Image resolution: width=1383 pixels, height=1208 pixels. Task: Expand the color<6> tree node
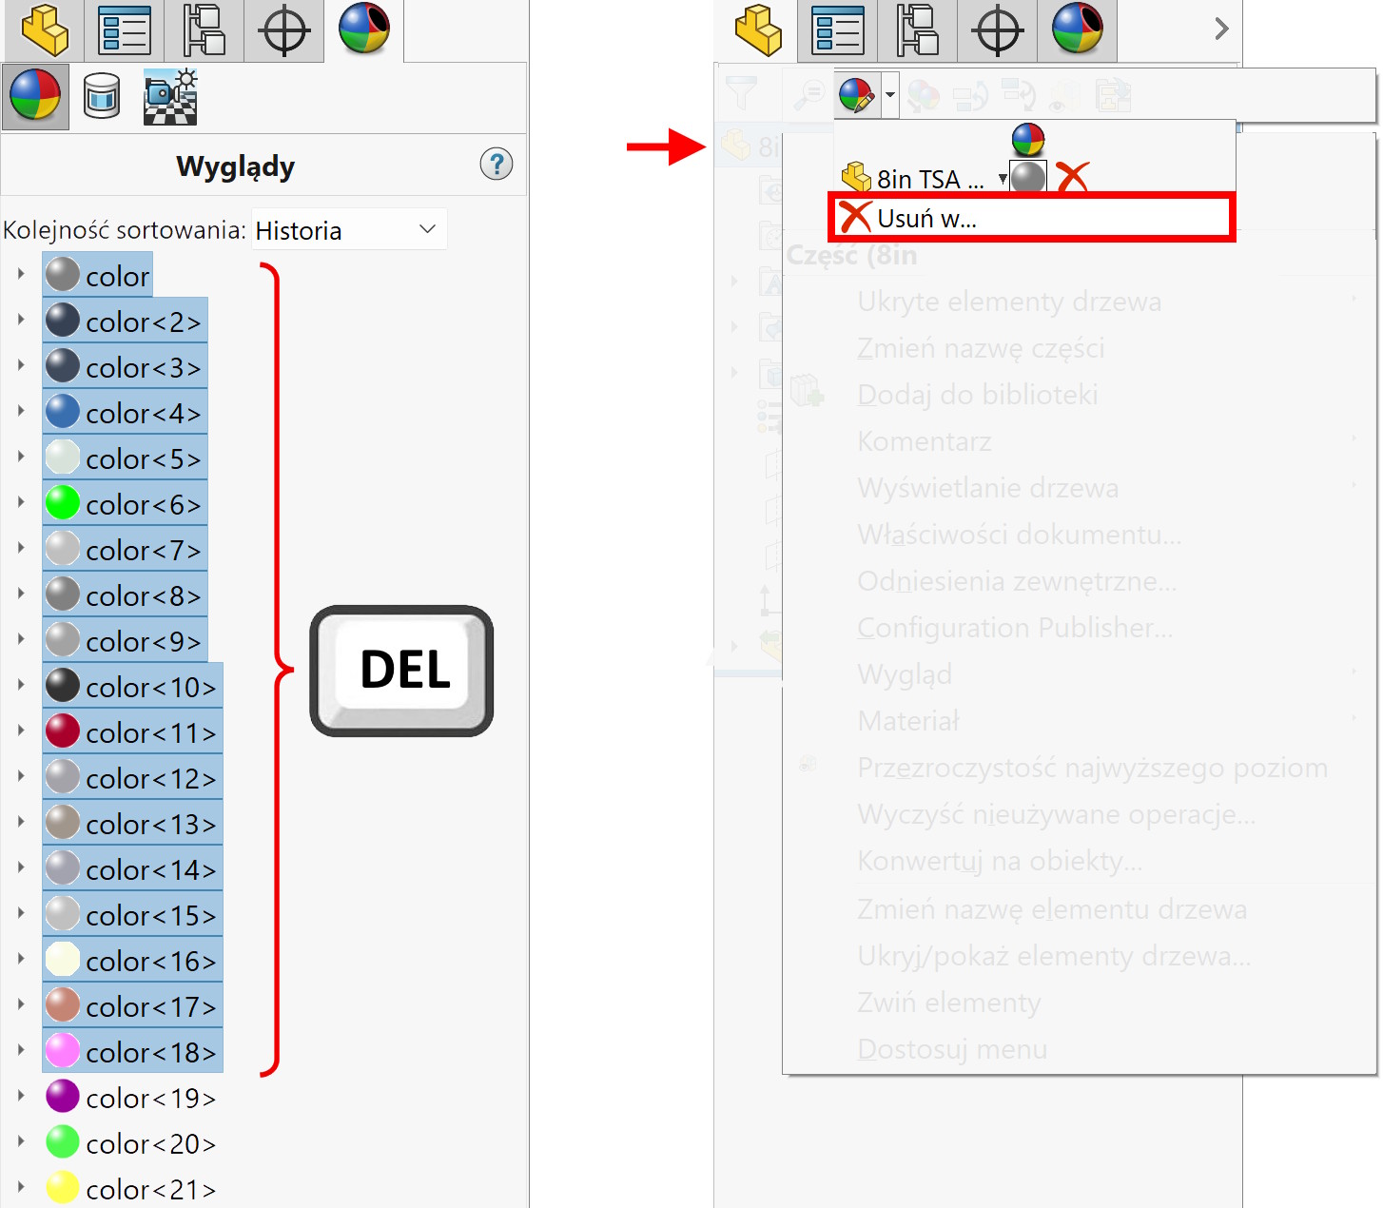(21, 502)
